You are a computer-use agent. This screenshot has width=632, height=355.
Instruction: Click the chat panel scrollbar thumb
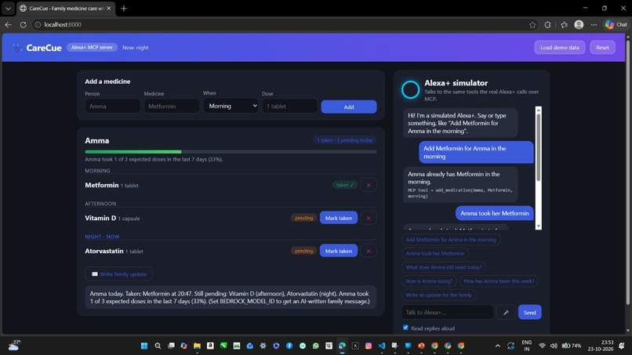tap(538, 147)
